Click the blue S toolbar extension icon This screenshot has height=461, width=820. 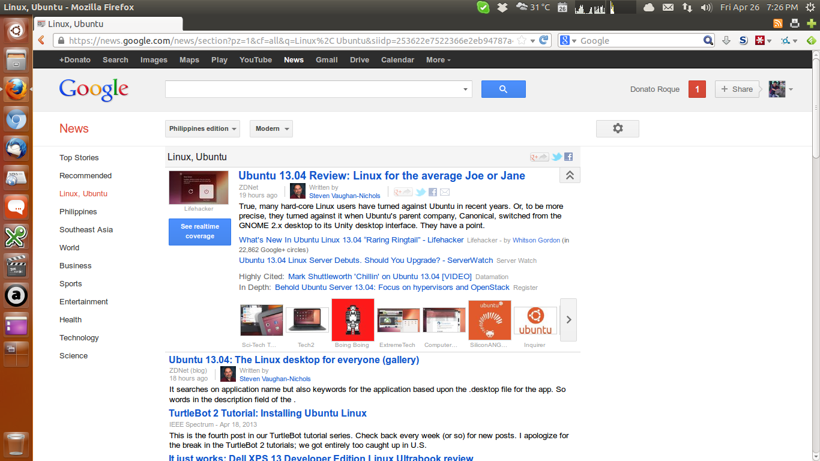[x=743, y=40]
